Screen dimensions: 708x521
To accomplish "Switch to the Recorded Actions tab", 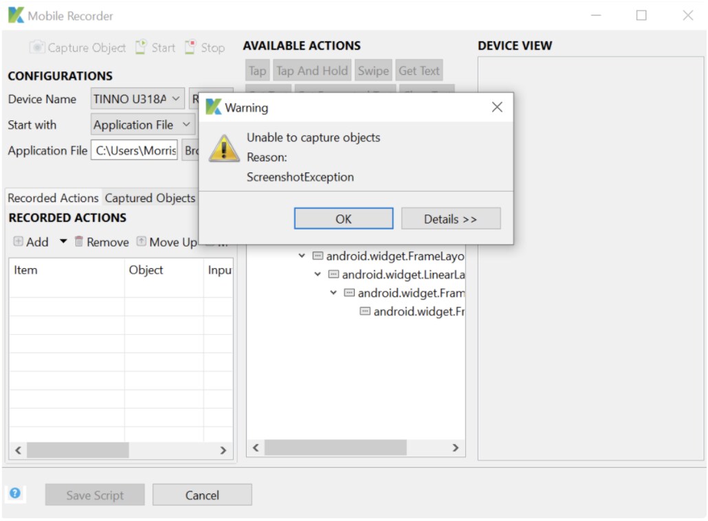I will click(x=52, y=198).
